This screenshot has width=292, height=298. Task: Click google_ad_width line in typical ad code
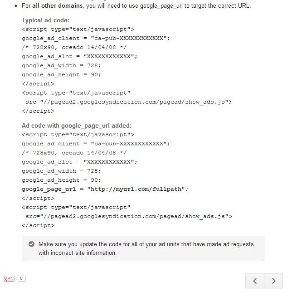tap(61, 65)
